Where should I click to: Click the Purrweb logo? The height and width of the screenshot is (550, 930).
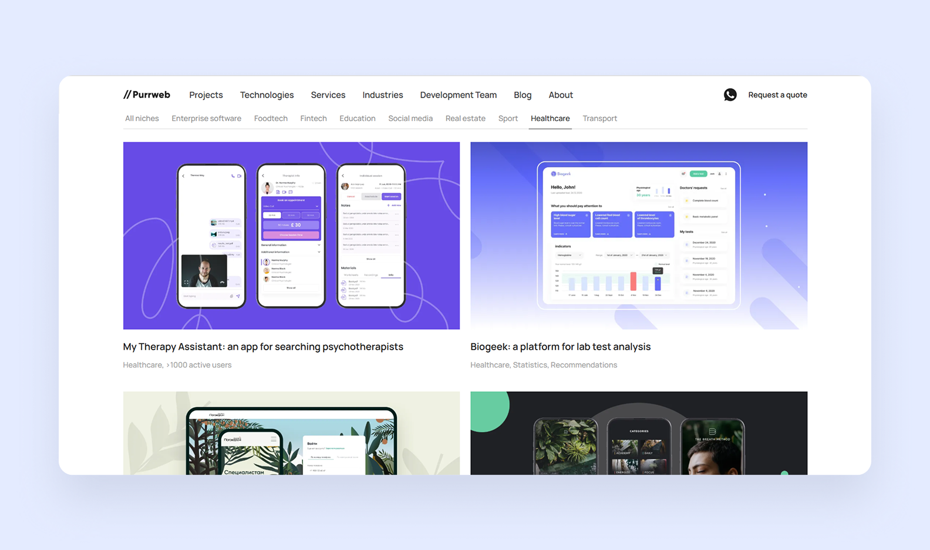[x=147, y=95]
